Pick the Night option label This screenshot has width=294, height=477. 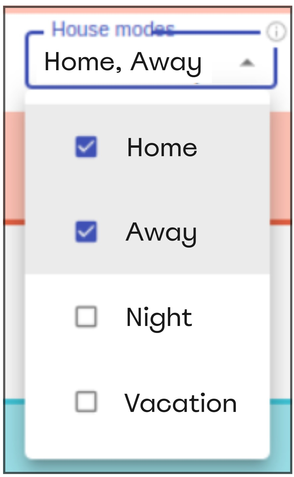(x=159, y=317)
